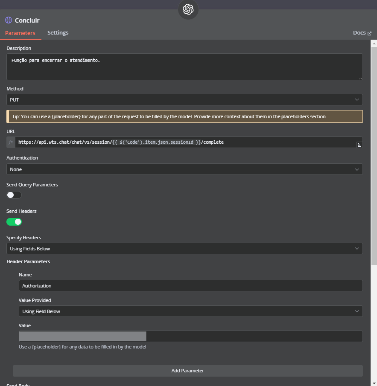The width and height of the screenshot is (377, 386).
Task: Click the vertical scrollbar thumb
Action: tap(374, 154)
